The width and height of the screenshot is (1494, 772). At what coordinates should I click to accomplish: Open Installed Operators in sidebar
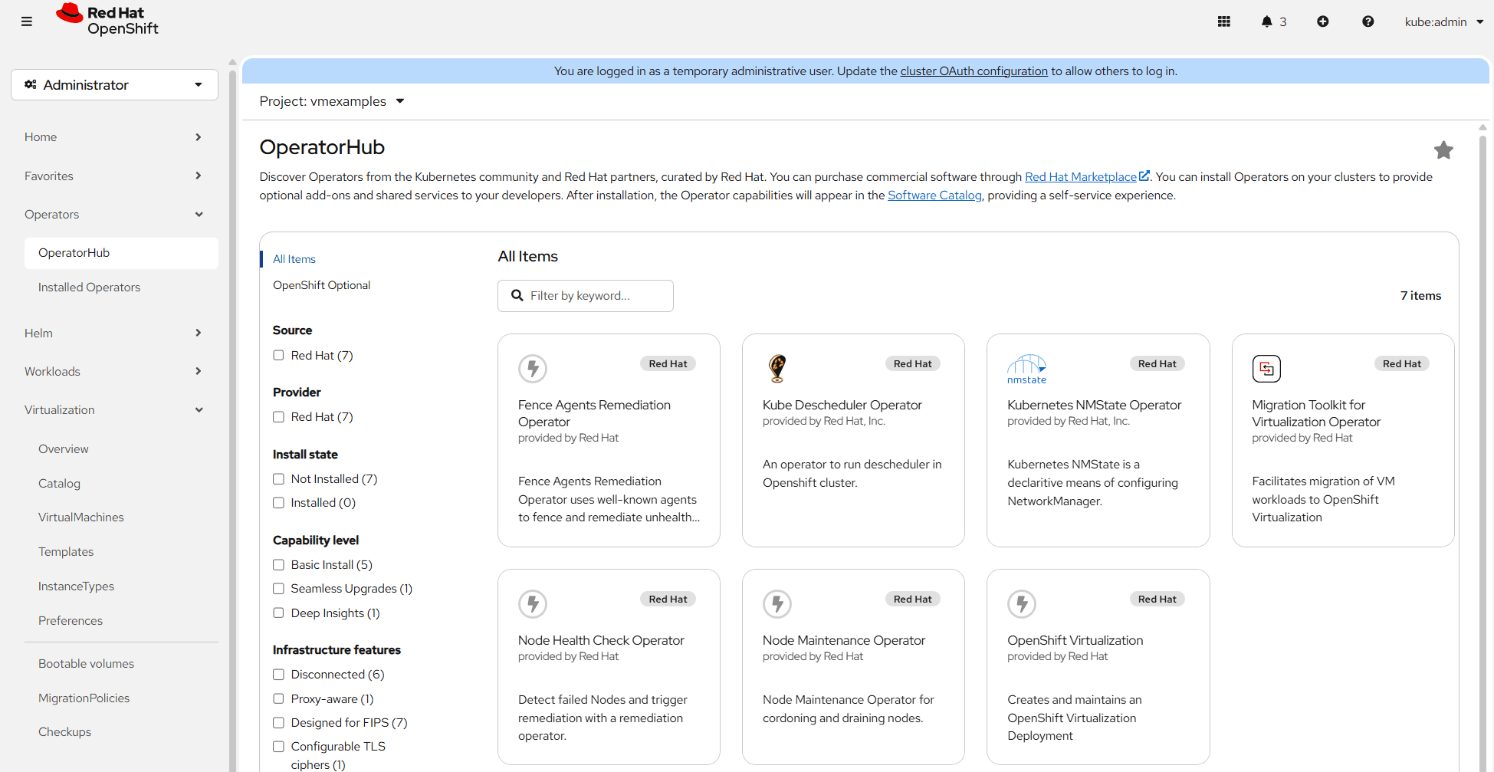pos(89,287)
